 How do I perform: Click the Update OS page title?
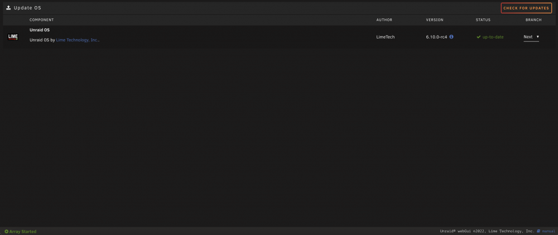tap(27, 8)
